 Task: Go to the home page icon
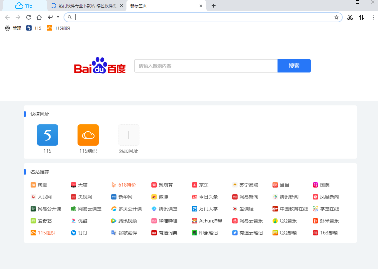39,17
